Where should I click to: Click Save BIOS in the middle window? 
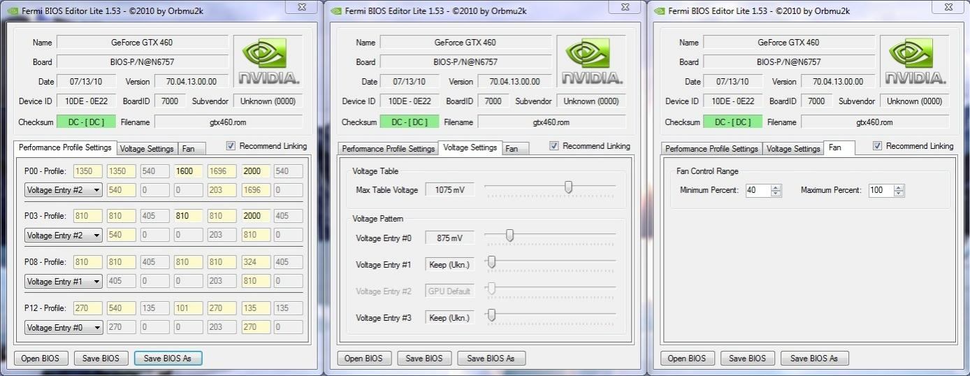[424, 359]
